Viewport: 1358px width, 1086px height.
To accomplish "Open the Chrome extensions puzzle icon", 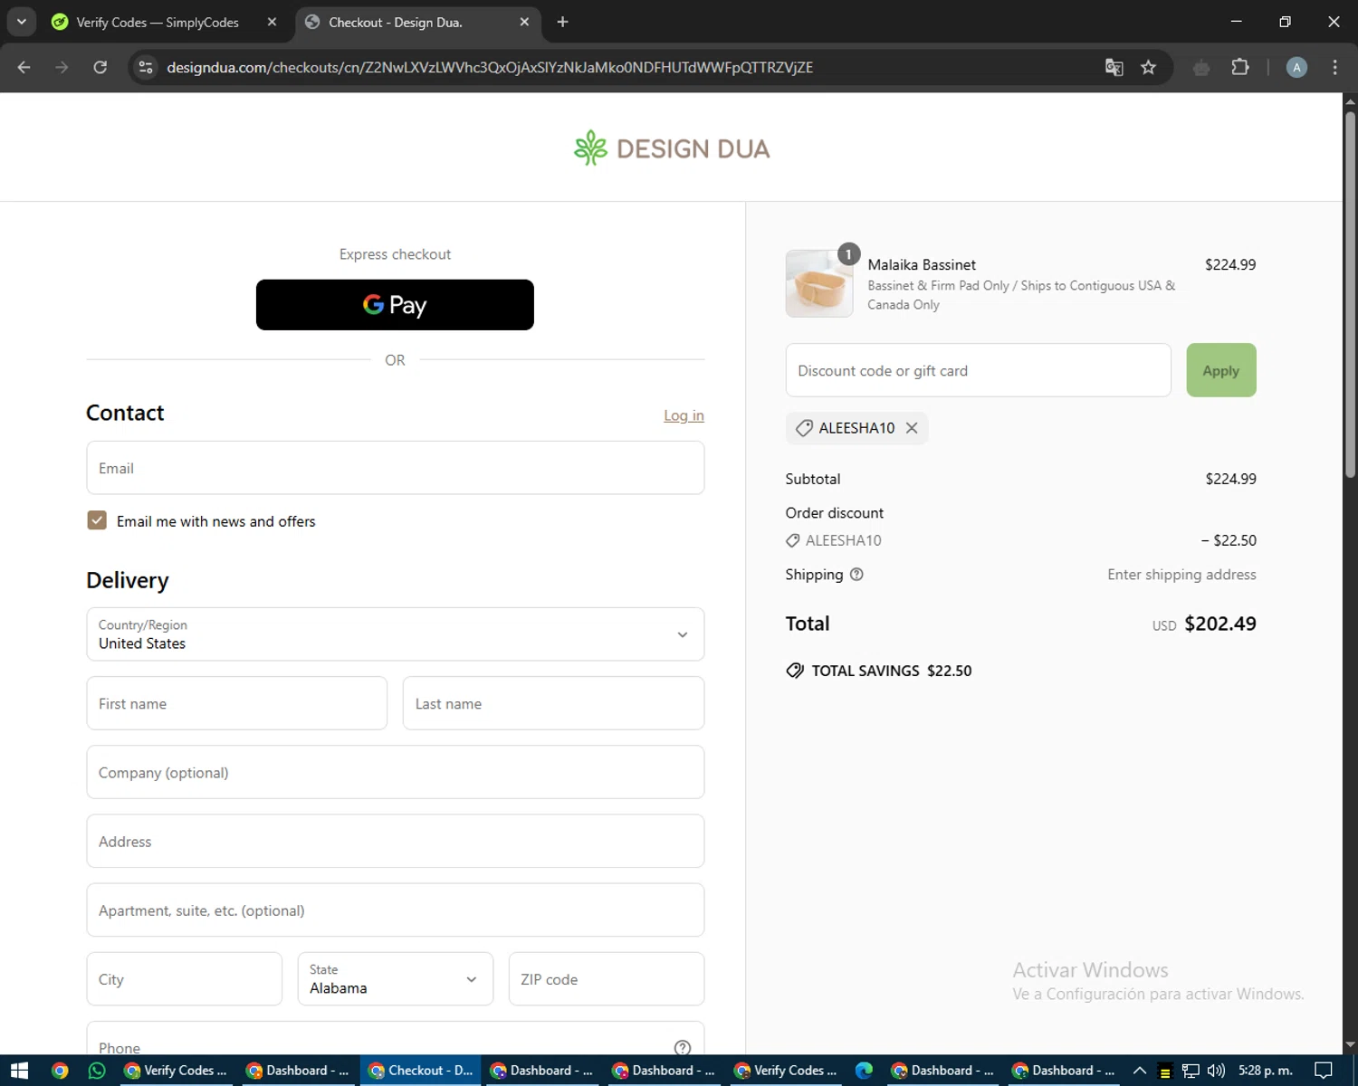I will tap(1240, 67).
